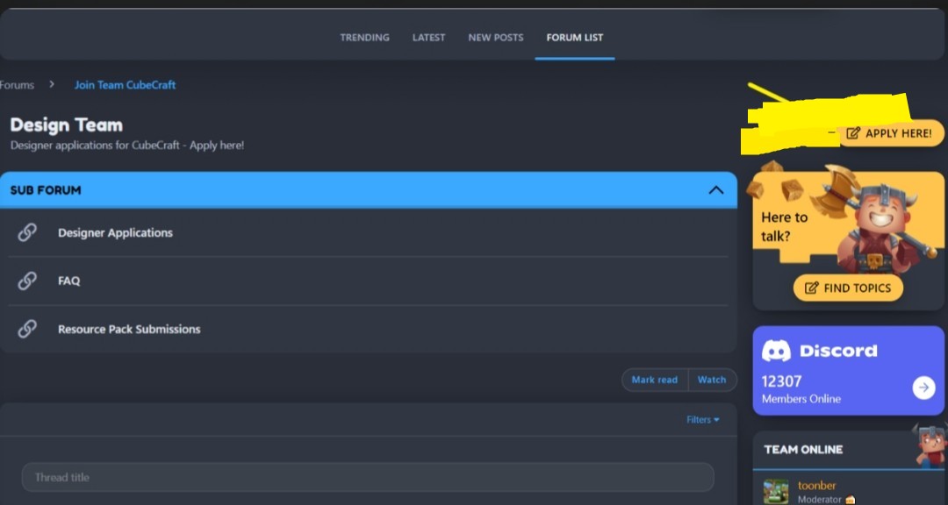Focus the Thread title input field
948x505 pixels.
tap(368, 477)
